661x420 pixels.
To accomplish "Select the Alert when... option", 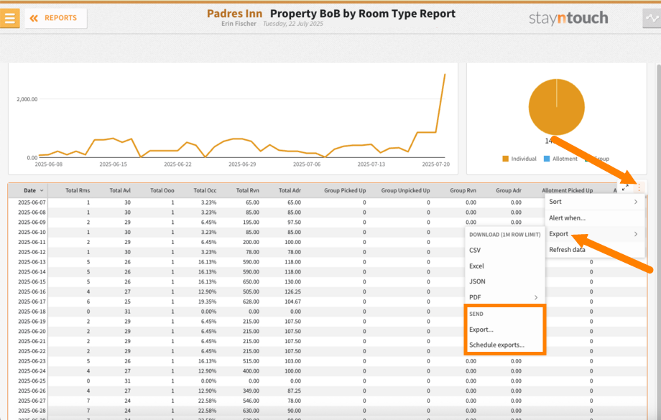I will point(594,218).
